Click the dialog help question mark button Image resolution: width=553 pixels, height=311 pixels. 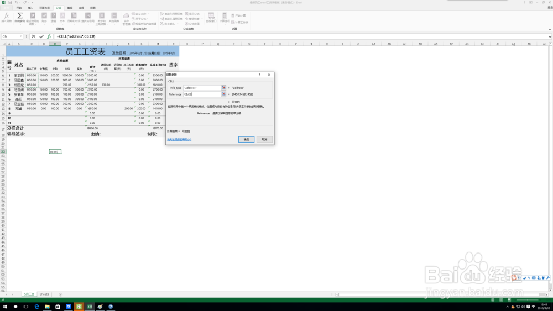click(259, 75)
